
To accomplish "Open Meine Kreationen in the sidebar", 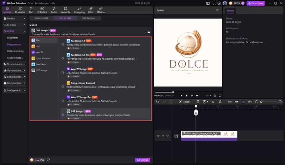I will (15, 58).
